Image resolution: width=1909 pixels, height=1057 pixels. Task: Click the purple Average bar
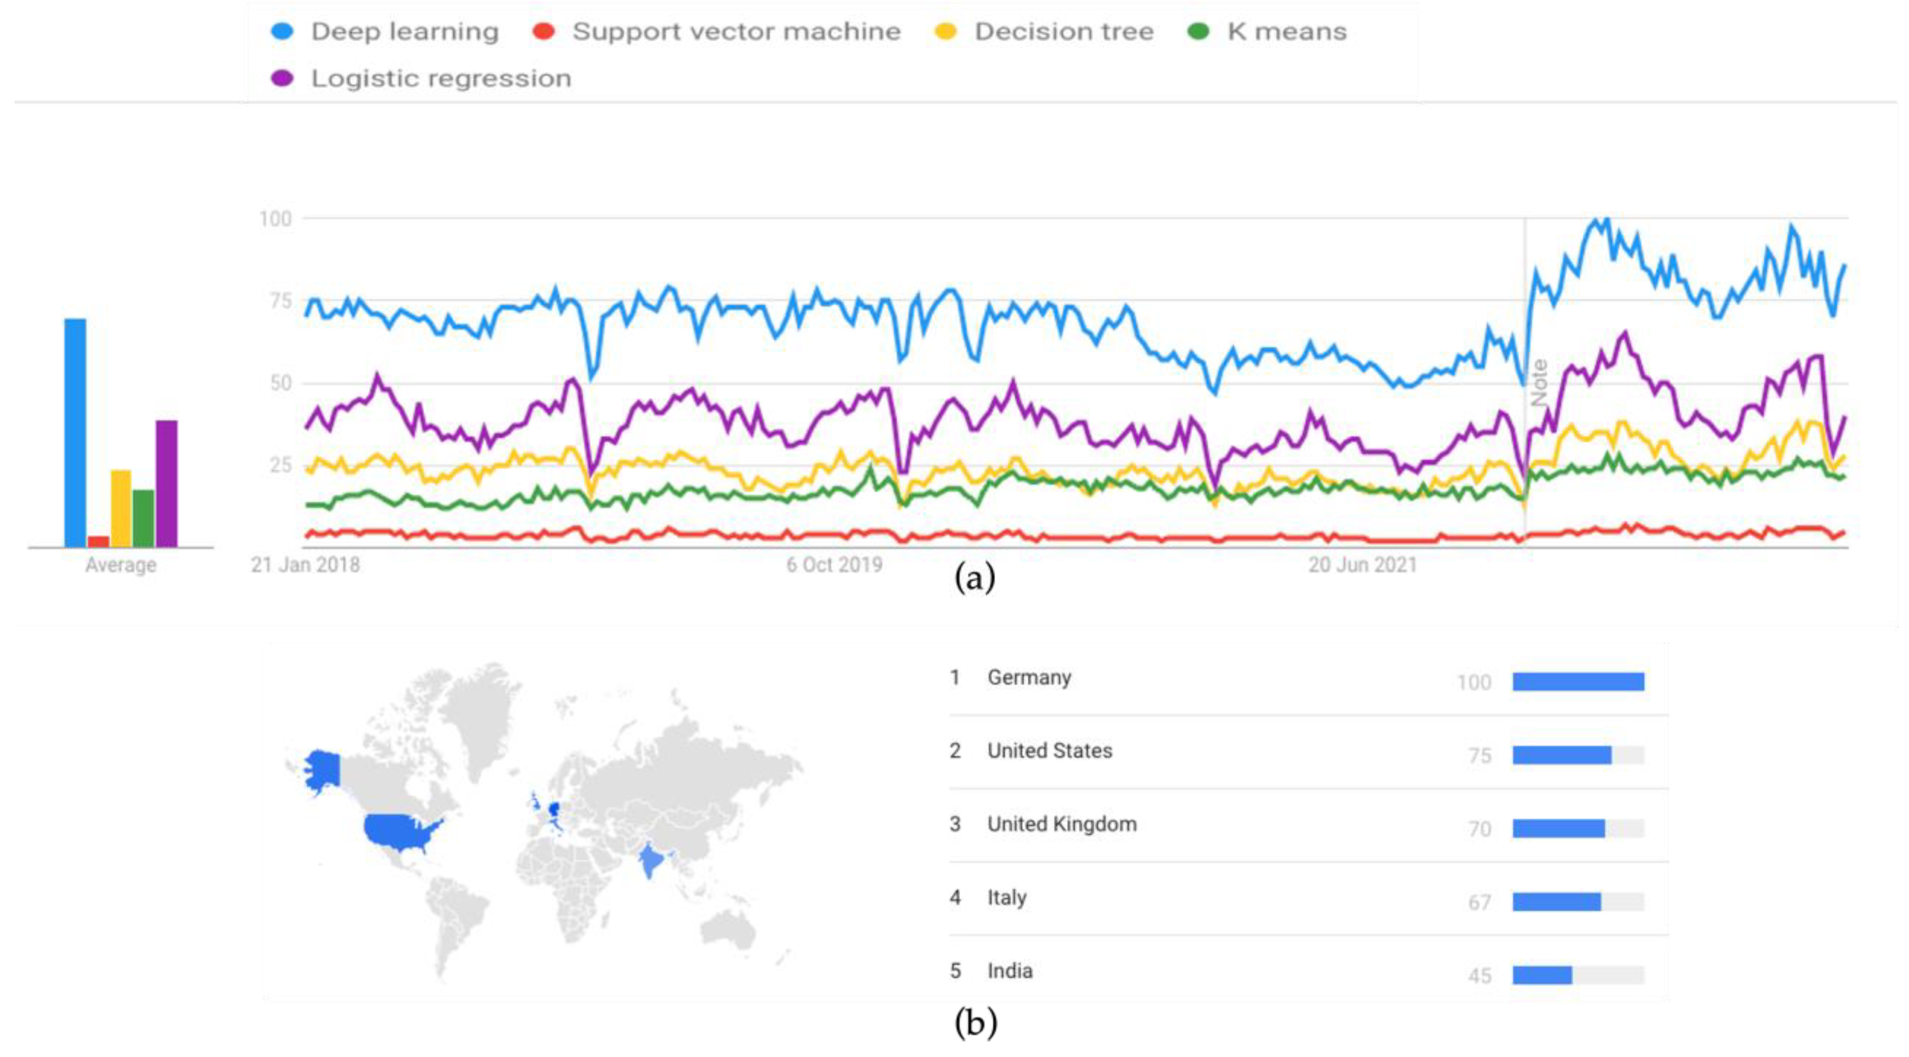[x=167, y=484]
